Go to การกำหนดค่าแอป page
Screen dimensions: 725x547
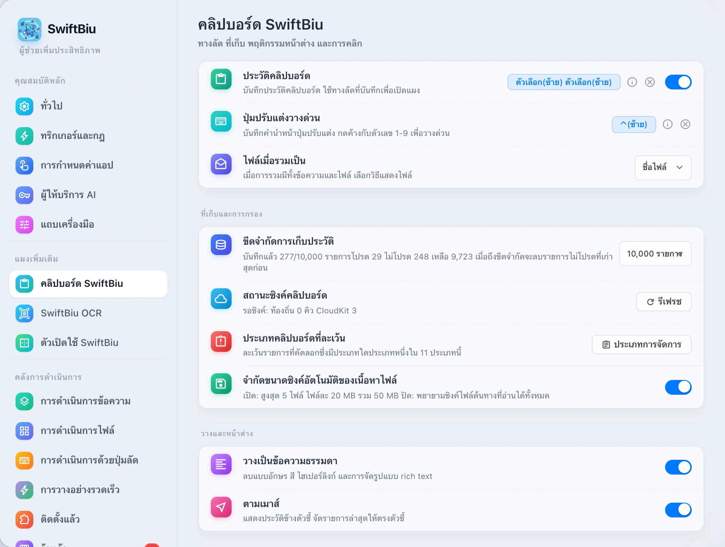pos(88,166)
